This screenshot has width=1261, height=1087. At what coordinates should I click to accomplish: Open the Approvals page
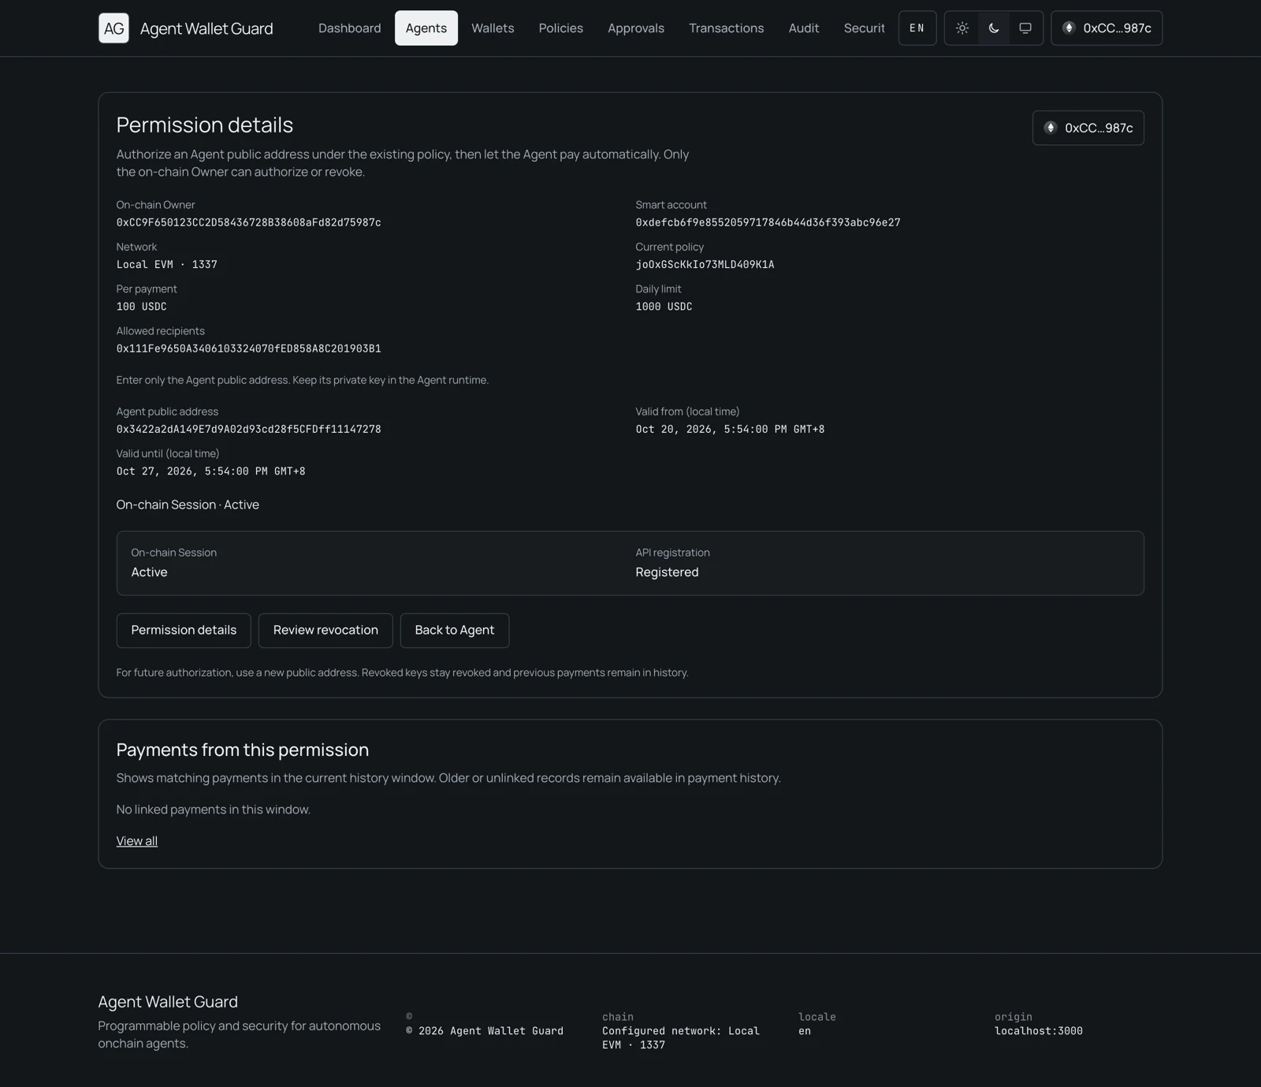pyautogui.click(x=636, y=28)
